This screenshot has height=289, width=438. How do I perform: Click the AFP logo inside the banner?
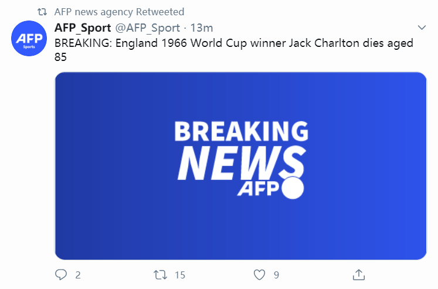tap(259, 189)
